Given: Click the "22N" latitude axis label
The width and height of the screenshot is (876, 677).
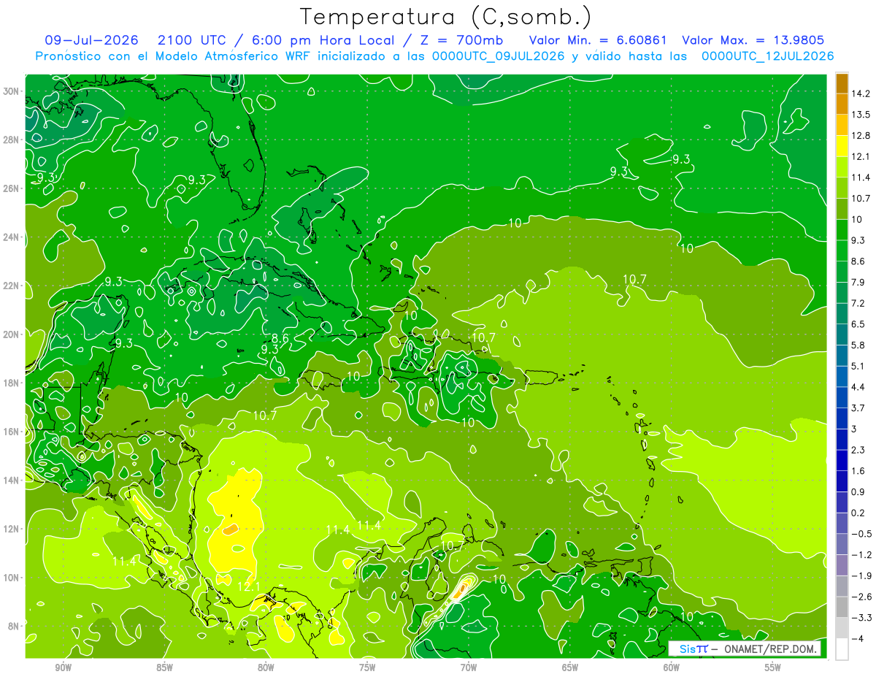Looking at the screenshot, I should tap(12, 286).
